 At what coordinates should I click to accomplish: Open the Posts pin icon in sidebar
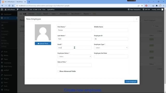coord(2,52)
